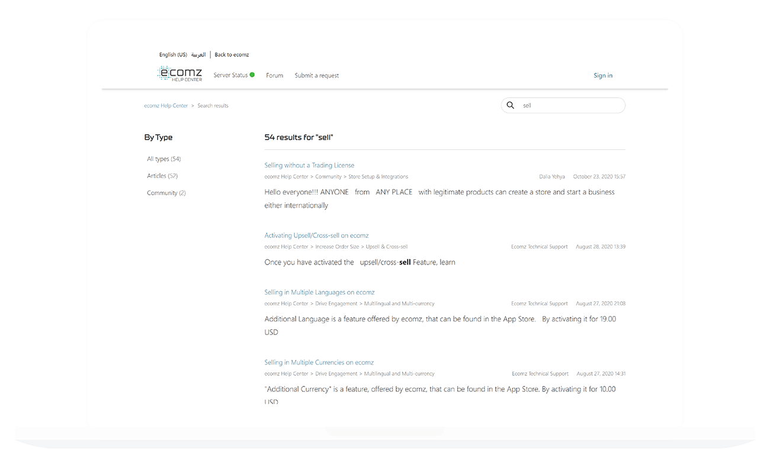Click Drive Engagement under Multiple Currencies result
This screenshot has height=467, width=770.
336,373
